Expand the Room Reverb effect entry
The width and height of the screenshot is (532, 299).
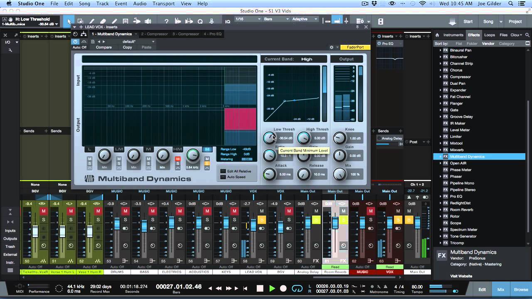(x=440, y=210)
